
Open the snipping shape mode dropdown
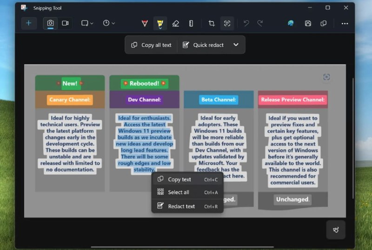click(87, 23)
